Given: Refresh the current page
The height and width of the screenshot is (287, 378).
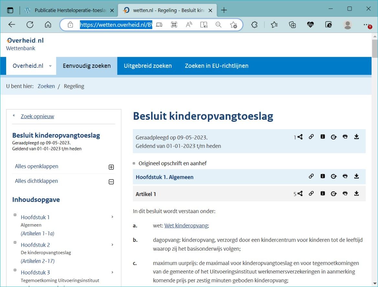Looking at the screenshot, I should click(30, 25).
